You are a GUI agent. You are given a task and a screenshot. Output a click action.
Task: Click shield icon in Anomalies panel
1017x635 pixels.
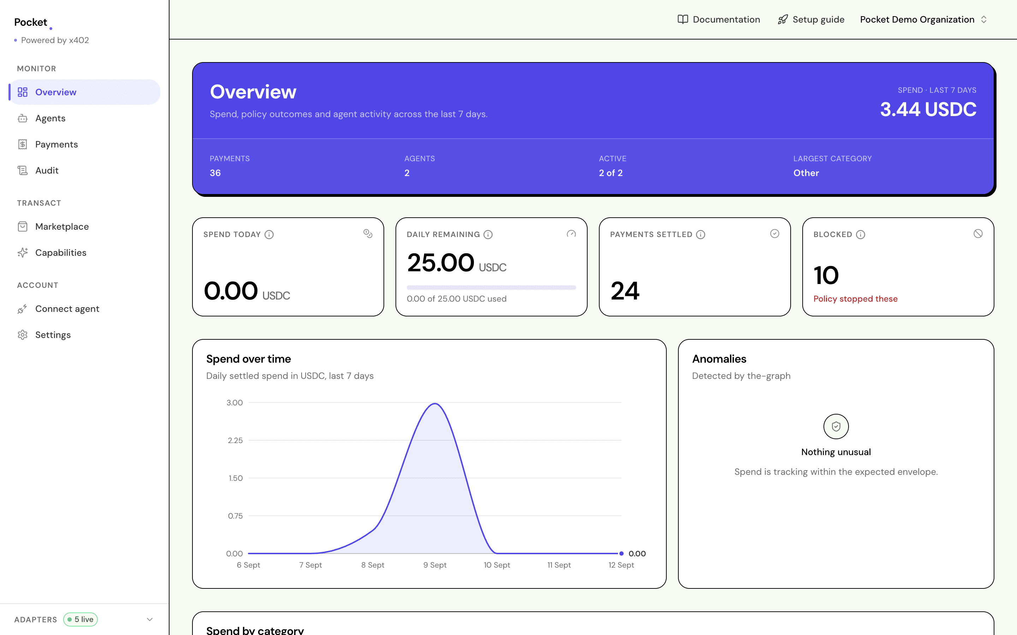[x=836, y=426]
